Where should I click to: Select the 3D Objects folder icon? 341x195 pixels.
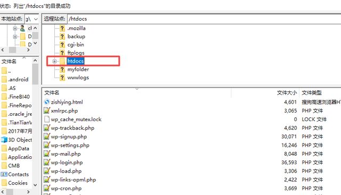coord(4,140)
